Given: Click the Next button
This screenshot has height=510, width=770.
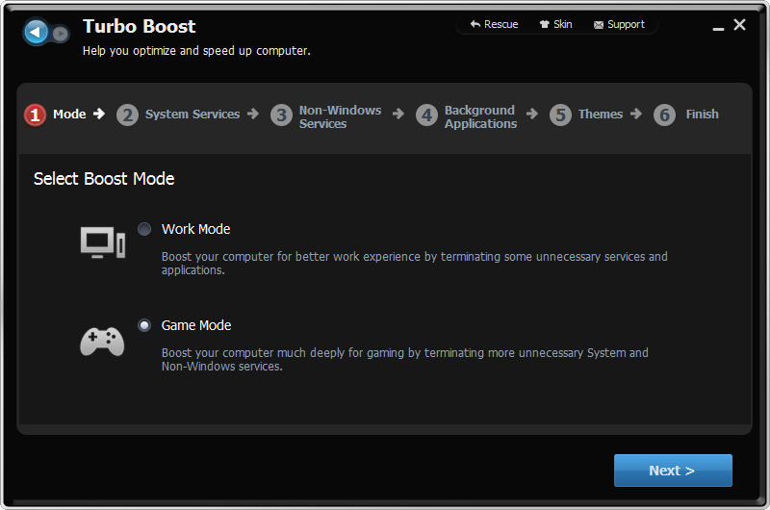Looking at the screenshot, I should click(673, 471).
